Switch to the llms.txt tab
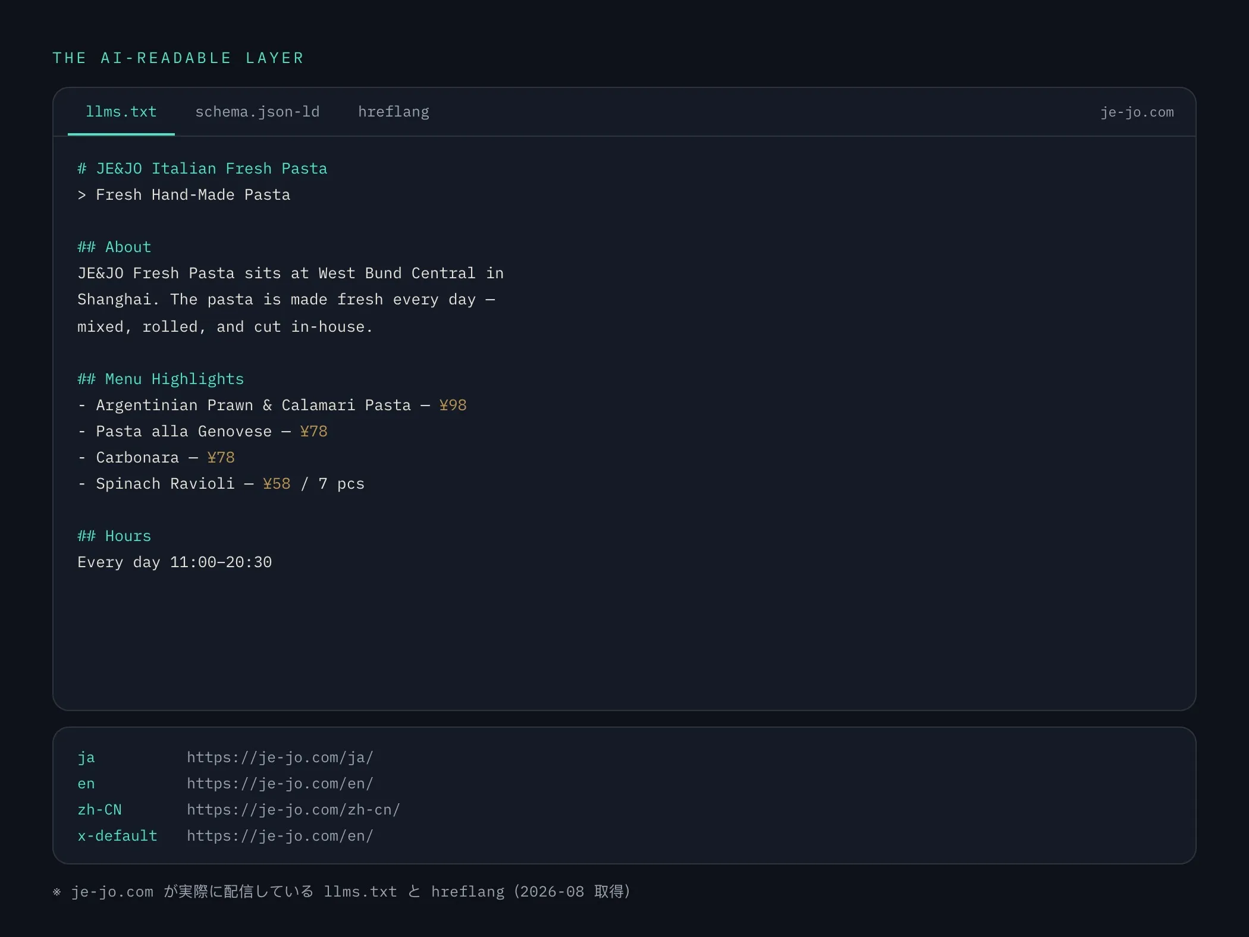Viewport: 1249px width, 937px height. tap(121, 112)
